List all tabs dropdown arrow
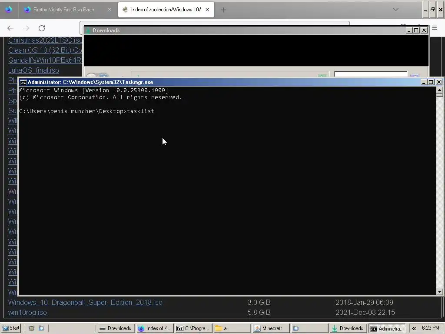445x334 pixels. [395, 10]
